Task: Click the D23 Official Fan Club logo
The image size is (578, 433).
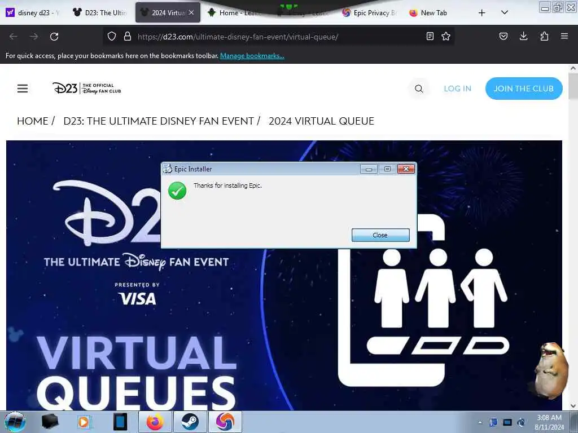Action: (86, 89)
